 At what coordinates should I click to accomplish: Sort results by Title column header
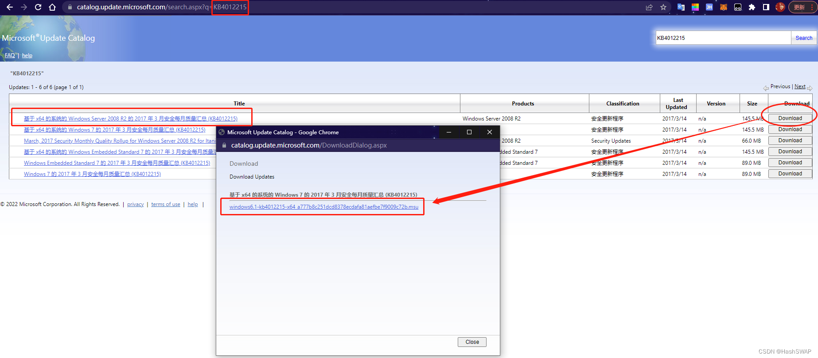click(x=239, y=104)
